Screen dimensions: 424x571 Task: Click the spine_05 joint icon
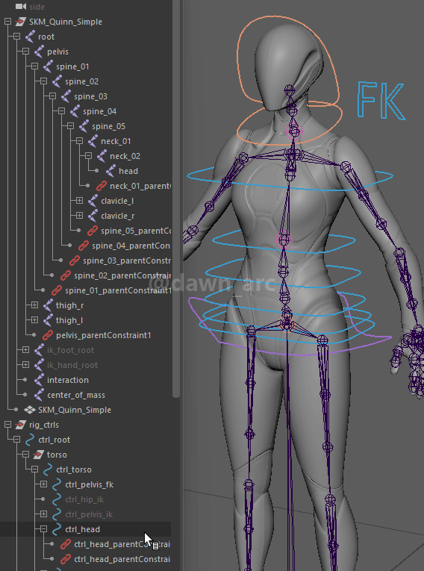(84, 126)
